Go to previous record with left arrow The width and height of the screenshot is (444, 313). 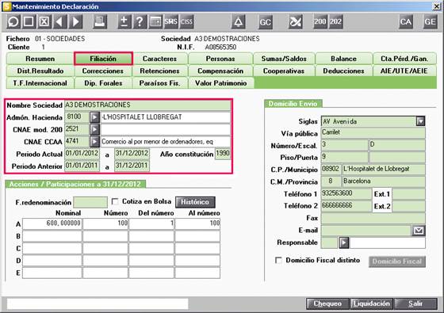(59, 21)
